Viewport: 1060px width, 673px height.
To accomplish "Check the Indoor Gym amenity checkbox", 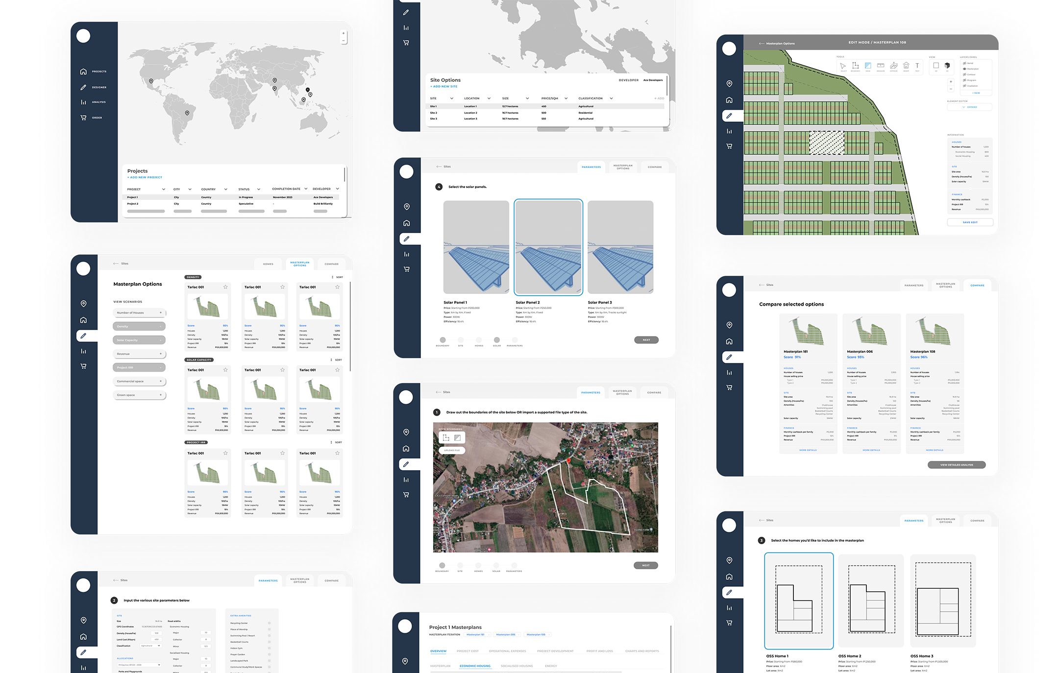I will (270, 648).
